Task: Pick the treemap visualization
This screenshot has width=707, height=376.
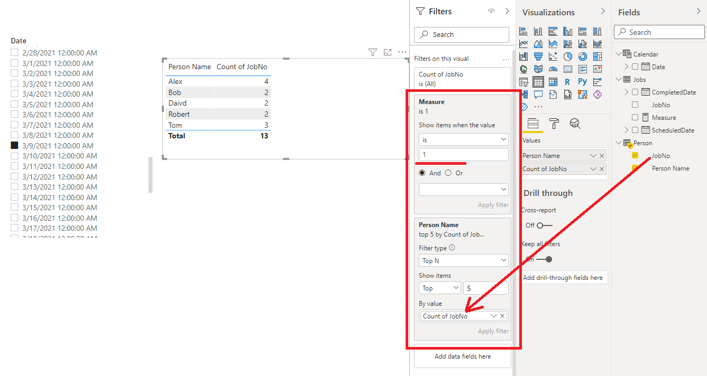Action: click(x=597, y=57)
